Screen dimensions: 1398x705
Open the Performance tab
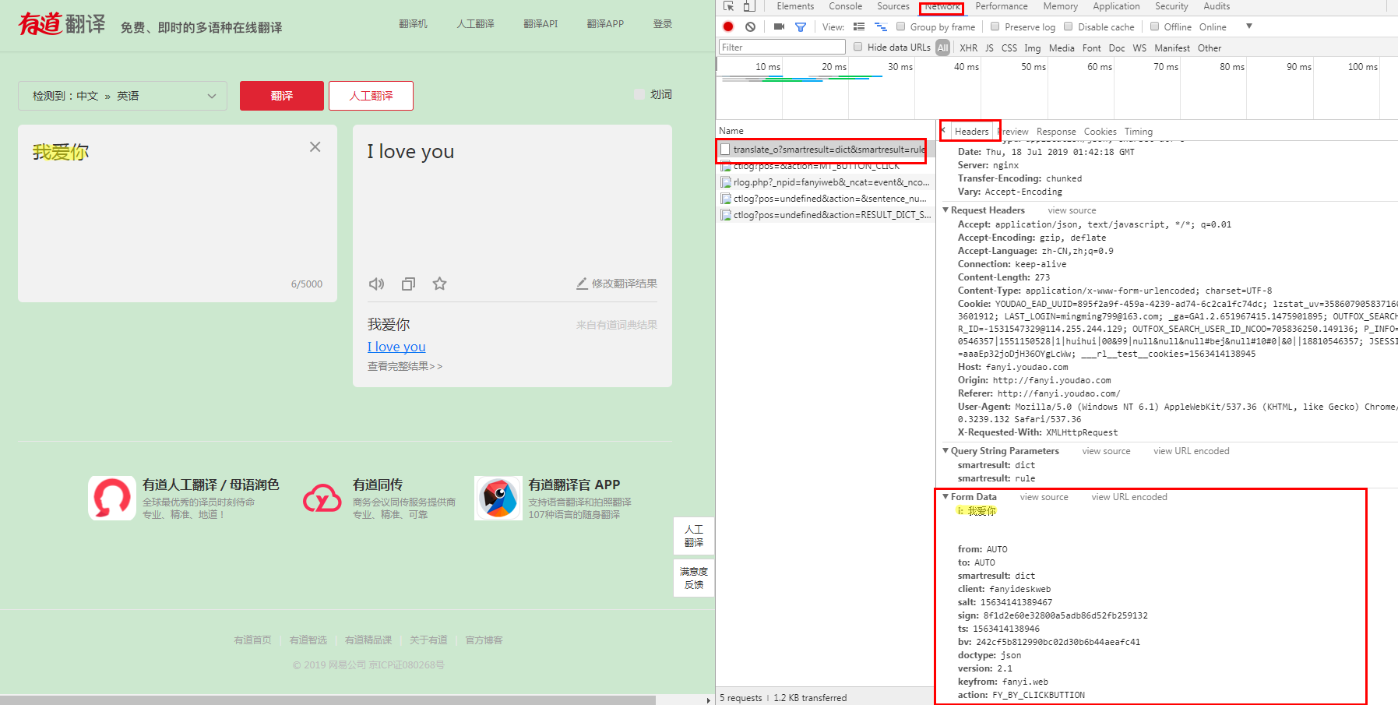click(x=1002, y=6)
